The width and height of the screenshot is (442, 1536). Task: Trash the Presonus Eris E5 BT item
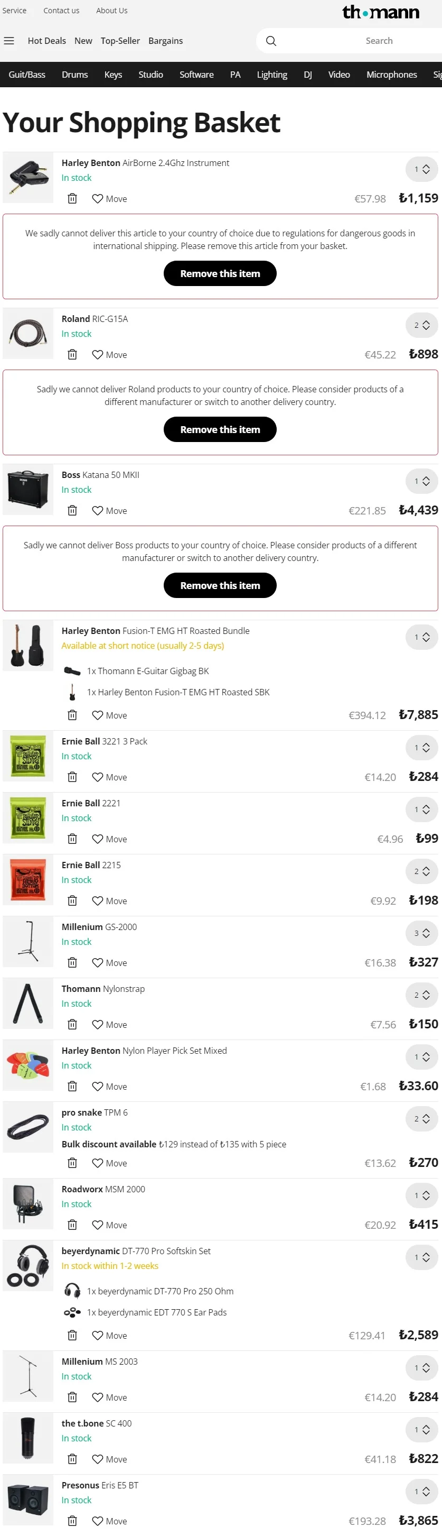pos(72,1521)
